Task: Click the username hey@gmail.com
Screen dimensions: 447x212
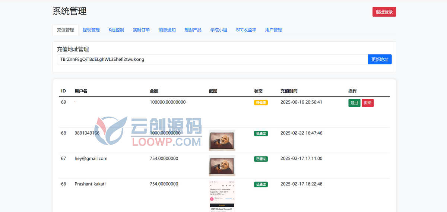Action: 91,158
